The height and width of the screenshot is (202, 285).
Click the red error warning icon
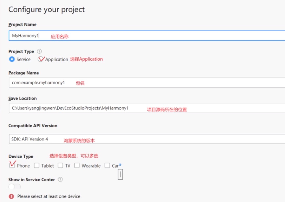[11, 196]
